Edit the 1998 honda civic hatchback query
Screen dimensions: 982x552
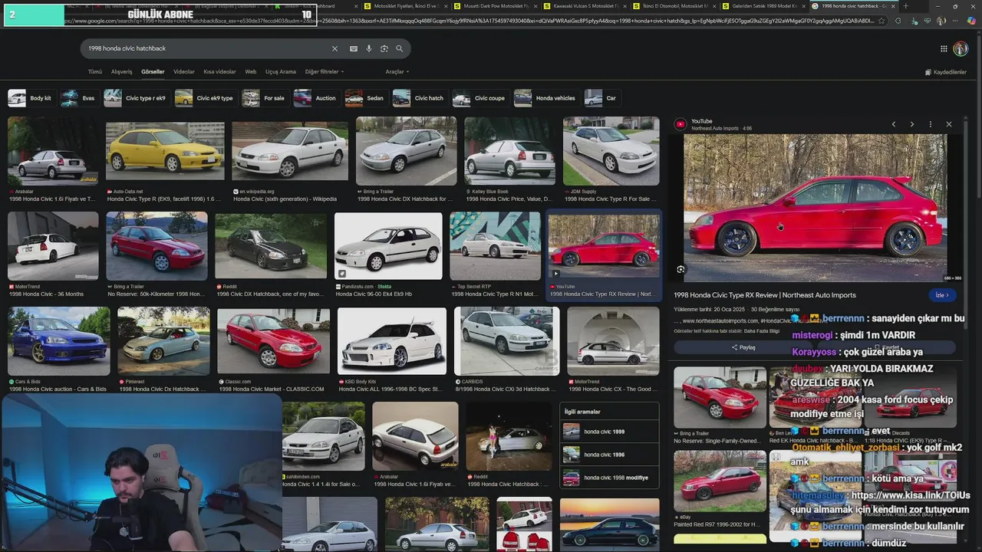click(x=207, y=48)
